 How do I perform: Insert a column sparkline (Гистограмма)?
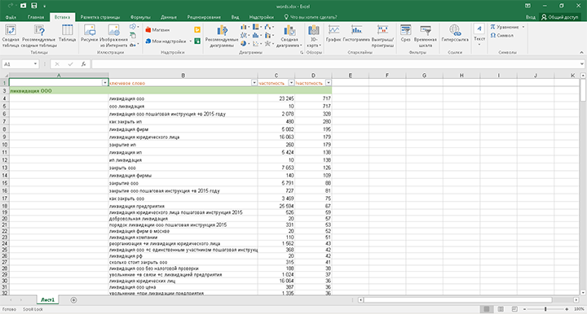point(356,33)
